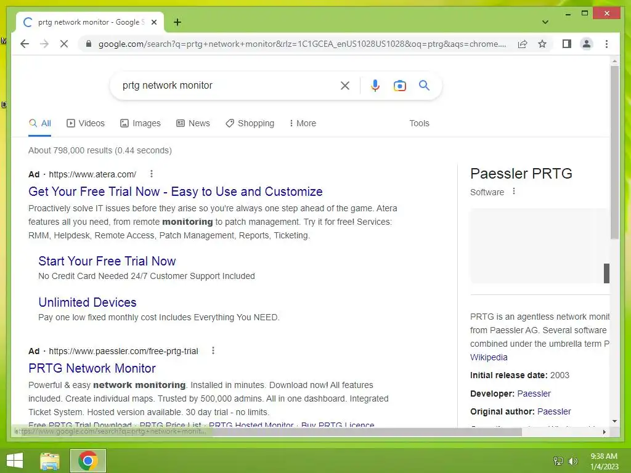Open the Unlimited Devices link
Screen dimensions: 631x473
(88, 302)
